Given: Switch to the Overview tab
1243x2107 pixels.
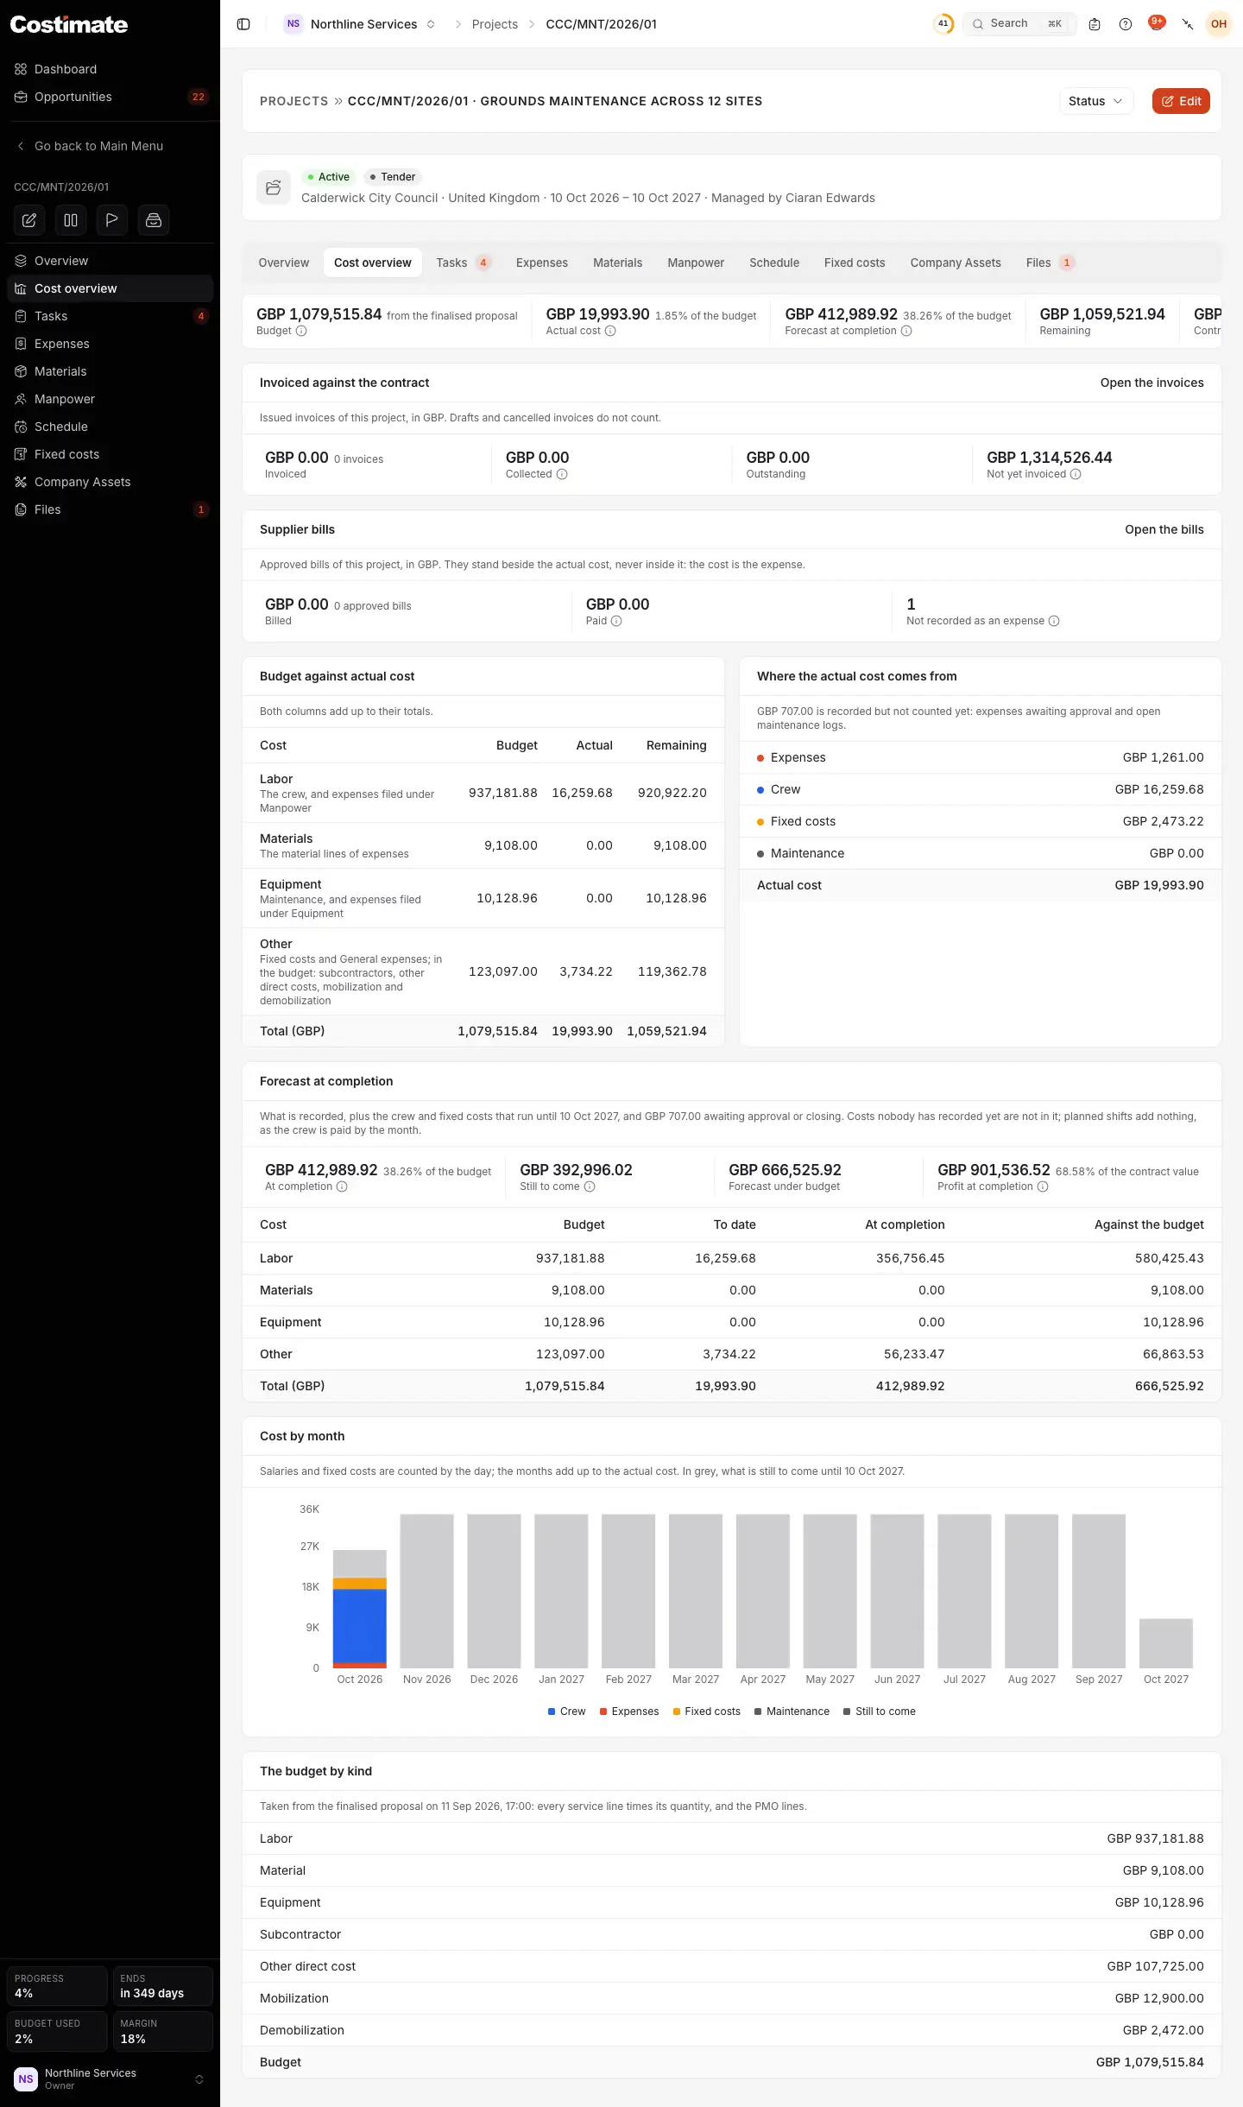Looking at the screenshot, I should pyautogui.click(x=284, y=263).
